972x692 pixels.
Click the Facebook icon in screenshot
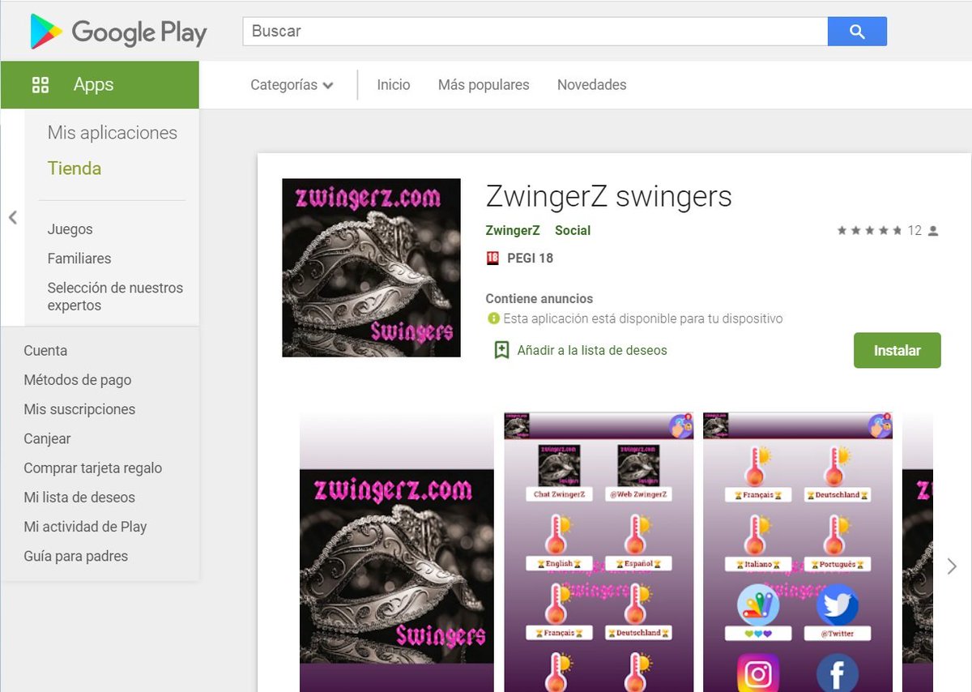click(837, 673)
